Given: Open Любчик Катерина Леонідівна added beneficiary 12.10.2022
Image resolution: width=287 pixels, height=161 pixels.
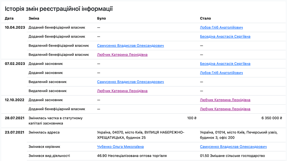Looking at the screenshot, I should (x=225, y=109).
